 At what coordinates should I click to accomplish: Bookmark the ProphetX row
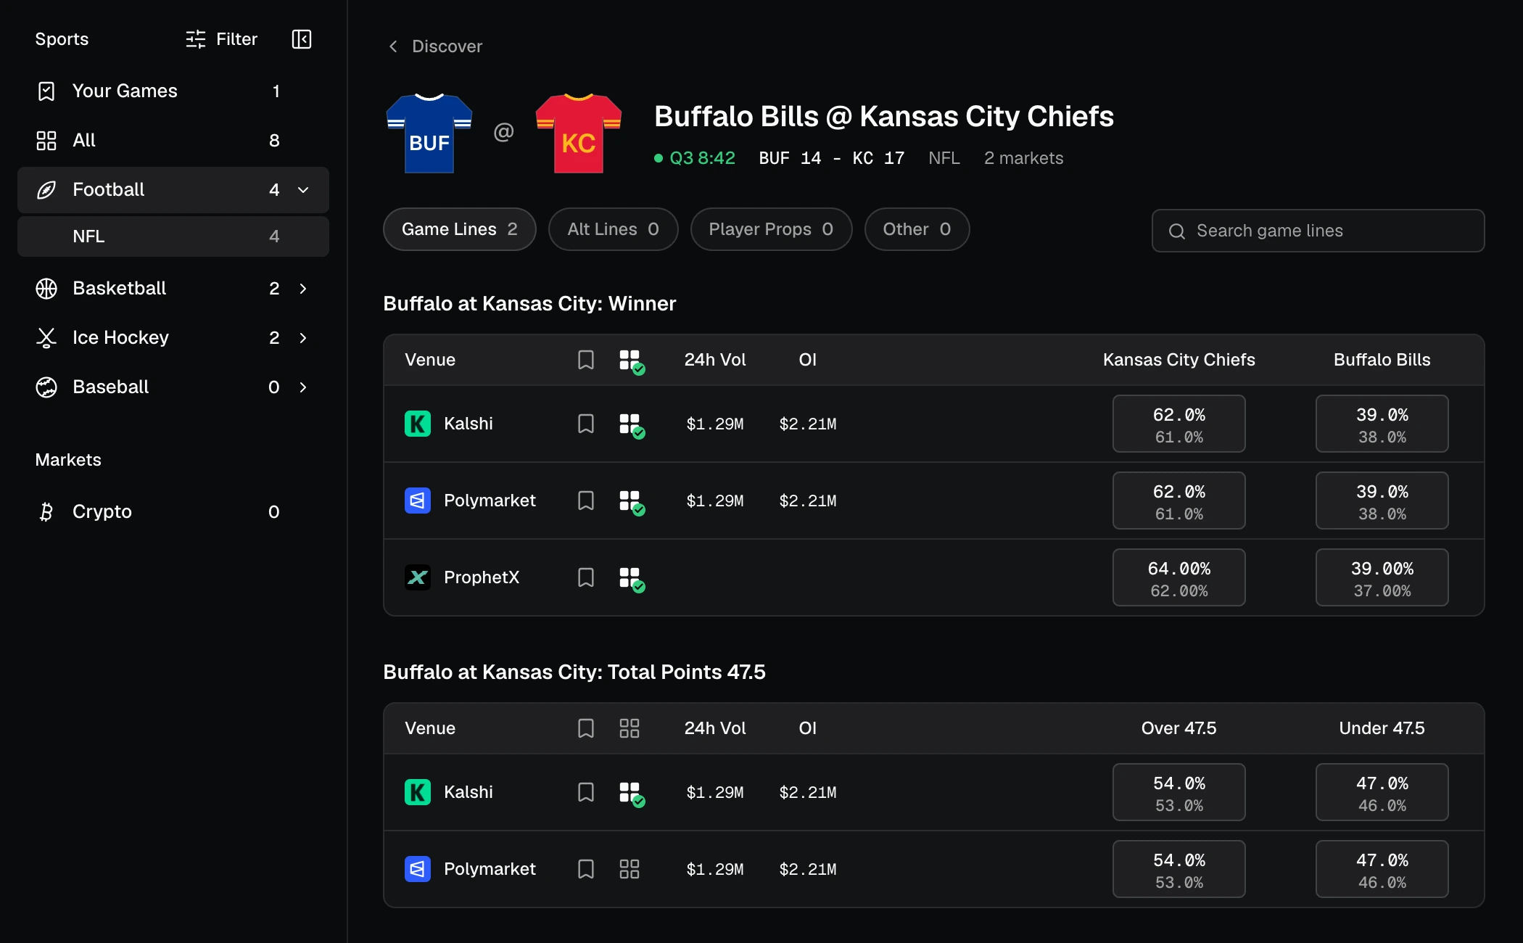click(x=586, y=577)
